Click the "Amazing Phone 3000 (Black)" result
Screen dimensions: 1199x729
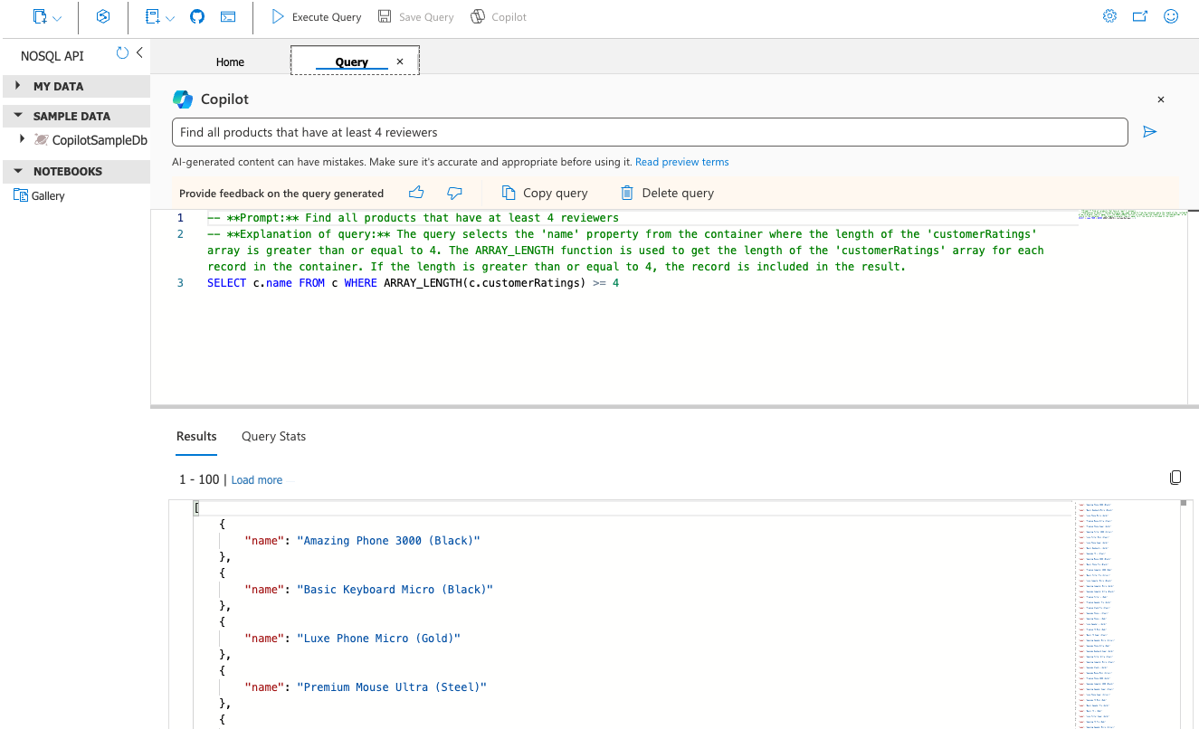pyautogui.click(x=388, y=541)
